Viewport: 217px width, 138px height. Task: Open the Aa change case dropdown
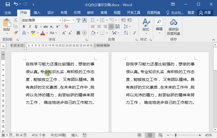53,33
